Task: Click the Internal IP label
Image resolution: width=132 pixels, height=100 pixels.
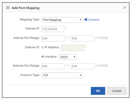Action: (33, 28)
